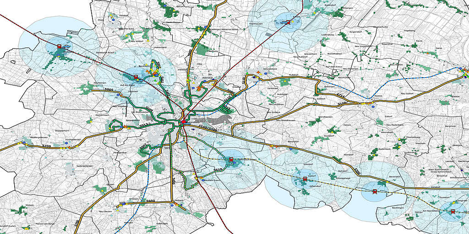Click the route label 5600
Screen dimensions: 469x234
click(151, 201)
